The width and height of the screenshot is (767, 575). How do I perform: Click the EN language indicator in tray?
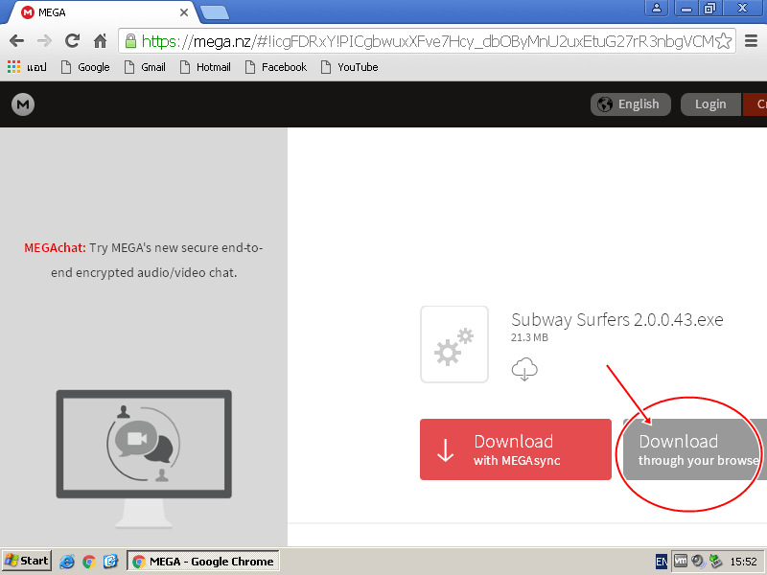point(662,562)
